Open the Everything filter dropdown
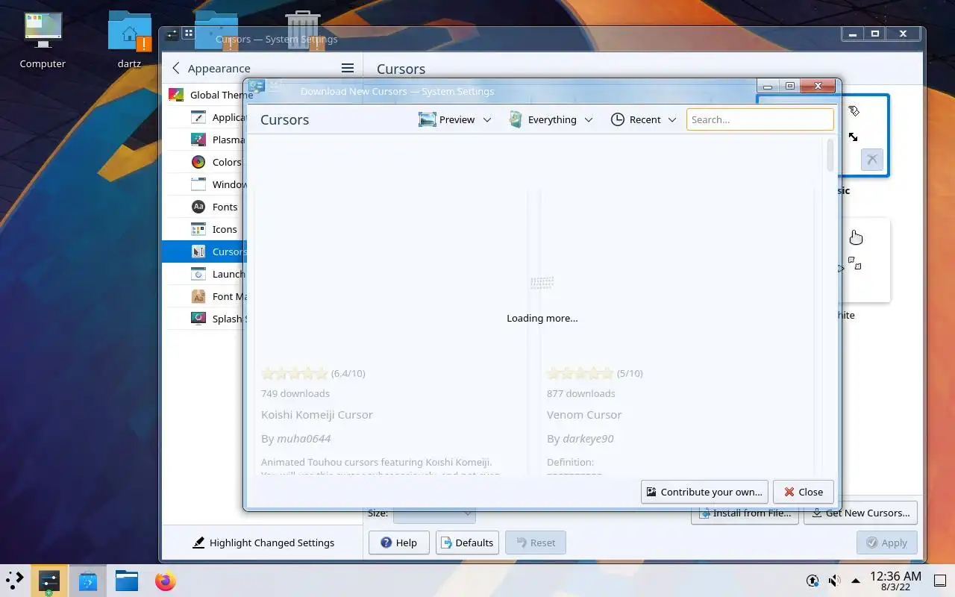The width and height of the screenshot is (955, 597). (551, 119)
